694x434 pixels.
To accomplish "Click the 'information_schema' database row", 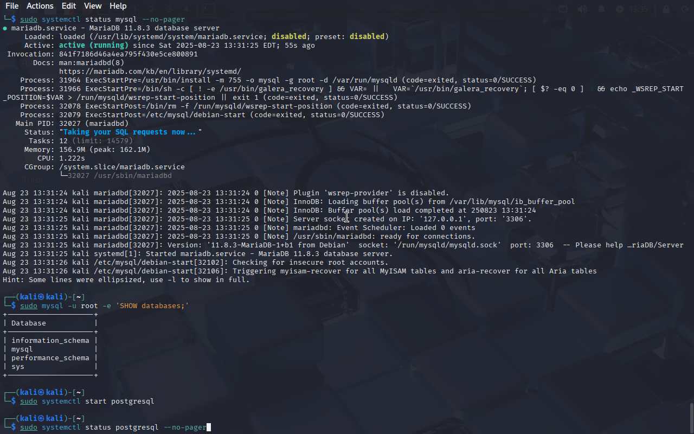I will point(50,341).
